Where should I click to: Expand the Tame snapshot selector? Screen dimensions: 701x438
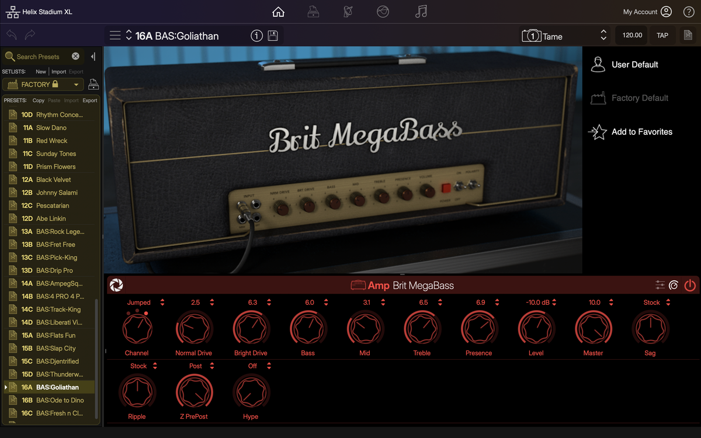click(x=603, y=36)
